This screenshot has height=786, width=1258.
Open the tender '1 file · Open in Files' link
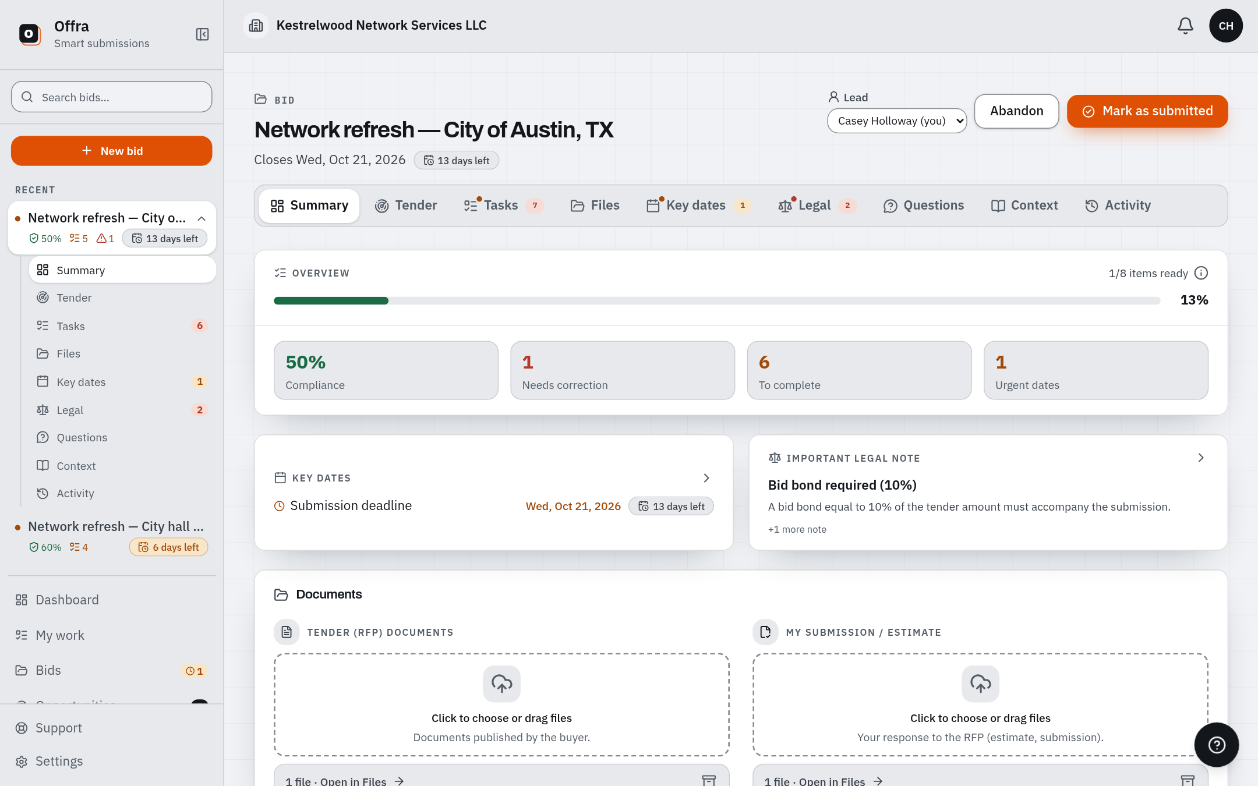345,781
